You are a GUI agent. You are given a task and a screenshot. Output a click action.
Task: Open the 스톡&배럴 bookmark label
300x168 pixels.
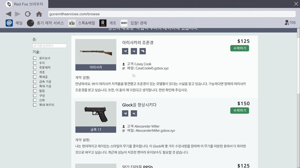[86, 23]
